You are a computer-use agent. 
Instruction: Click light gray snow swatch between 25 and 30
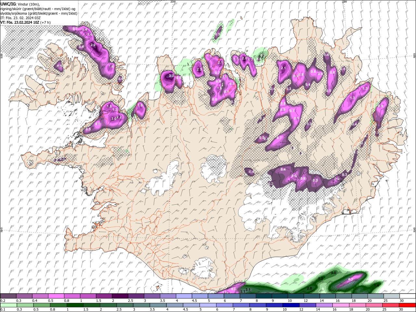tap(391, 296)
